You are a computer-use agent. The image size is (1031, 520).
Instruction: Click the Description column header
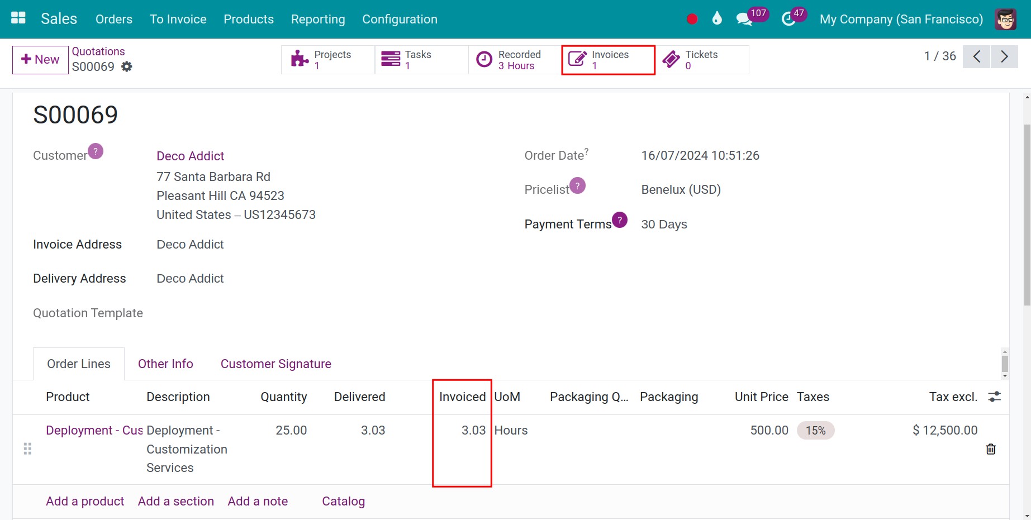pyautogui.click(x=178, y=397)
